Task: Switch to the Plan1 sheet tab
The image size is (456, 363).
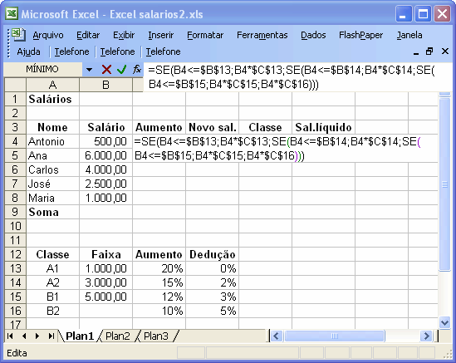Action: [80, 336]
